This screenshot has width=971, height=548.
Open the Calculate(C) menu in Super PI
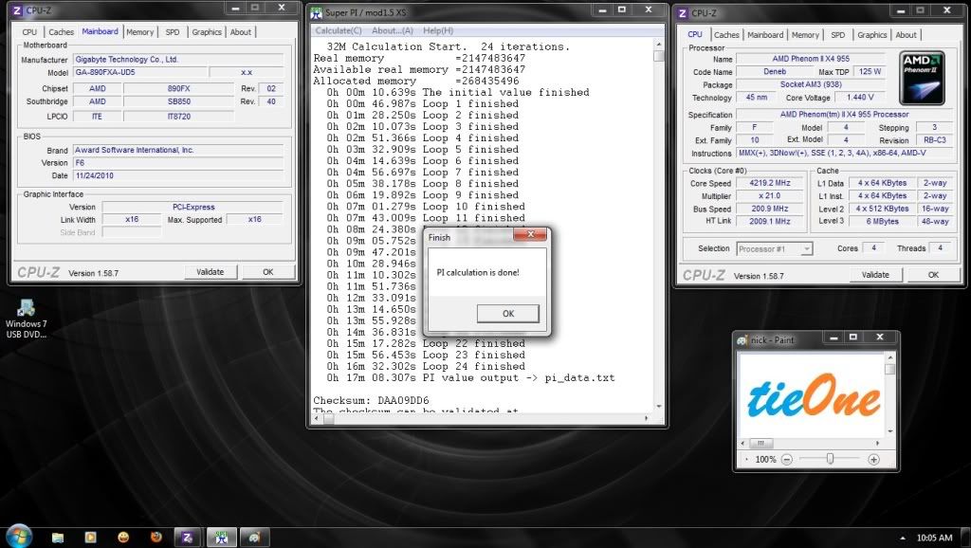point(339,30)
